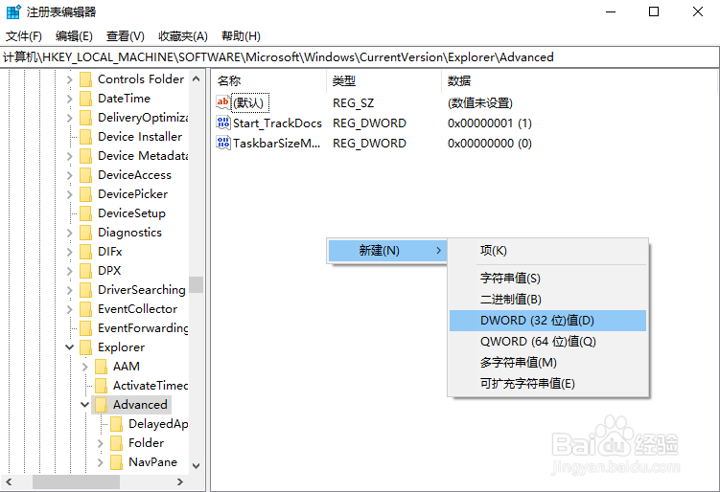This screenshot has width=720, height=492.
Task: Expand the DeviceAccess tree node
Action: (x=69, y=175)
